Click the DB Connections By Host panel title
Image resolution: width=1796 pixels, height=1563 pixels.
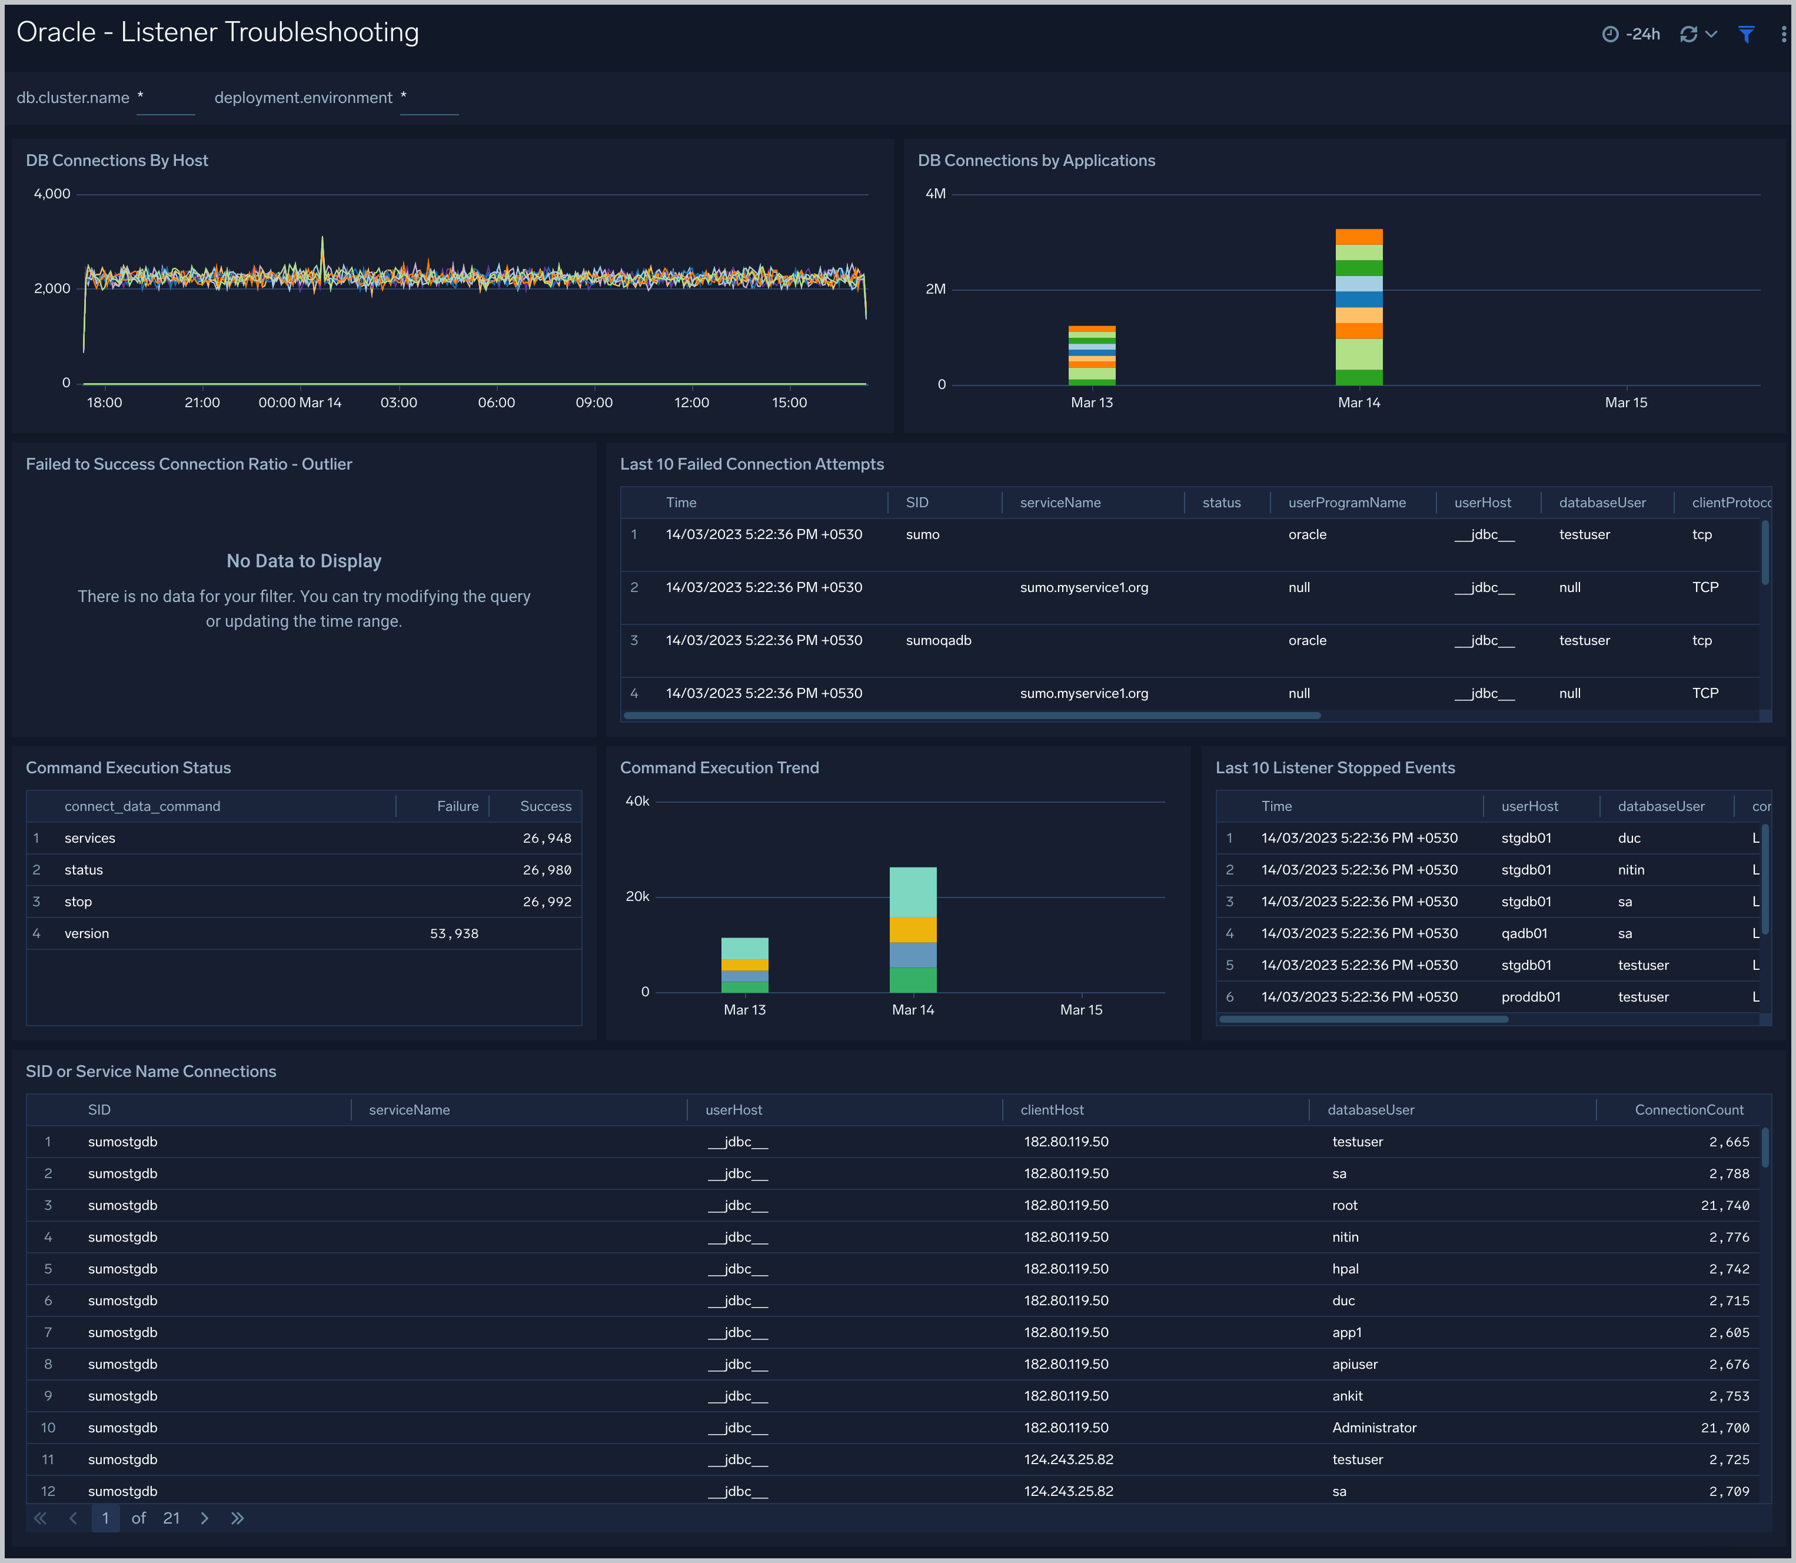pos(117,161)
